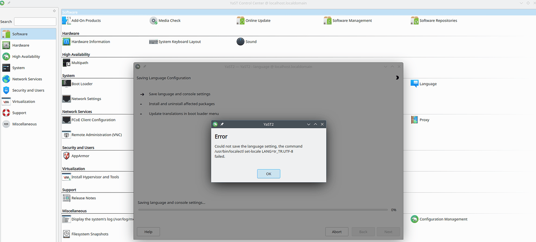Toggle the pin on the language window titlebar
This screenshot has height=242, width=536.
click(x=144, y=66)
